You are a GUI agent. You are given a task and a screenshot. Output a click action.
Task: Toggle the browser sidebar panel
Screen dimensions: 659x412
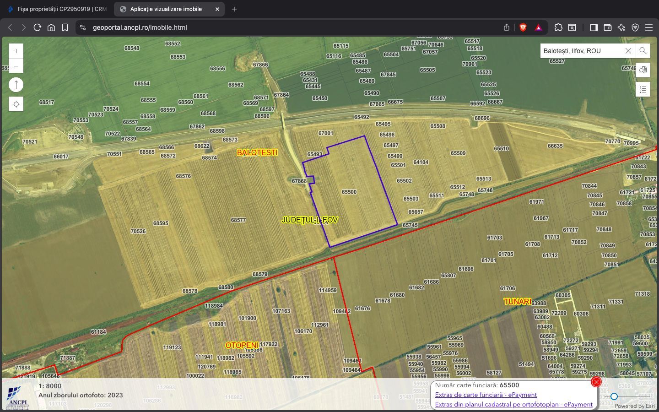click(x=594, y=27)
